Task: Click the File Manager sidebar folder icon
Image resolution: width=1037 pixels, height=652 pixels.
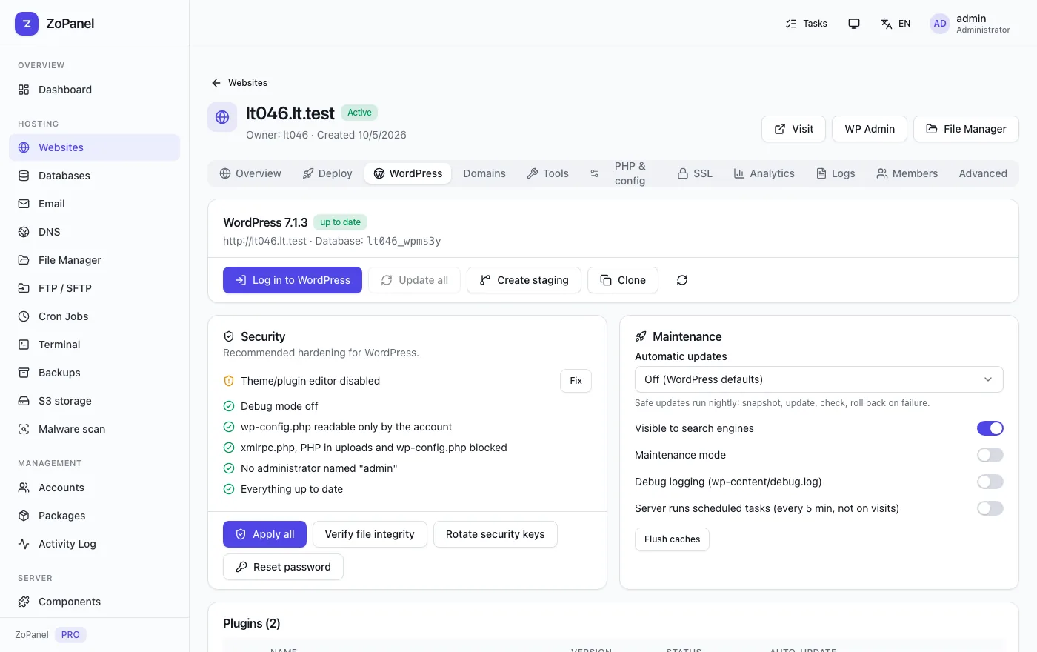Action: point(24,260)
